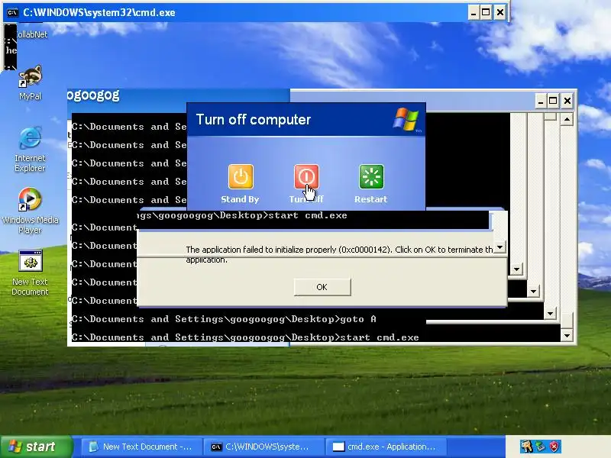Maximize the C:\WINDOWS\system32\cmd.exe window
Screen dimensions: 611x458
click(486, 12)
